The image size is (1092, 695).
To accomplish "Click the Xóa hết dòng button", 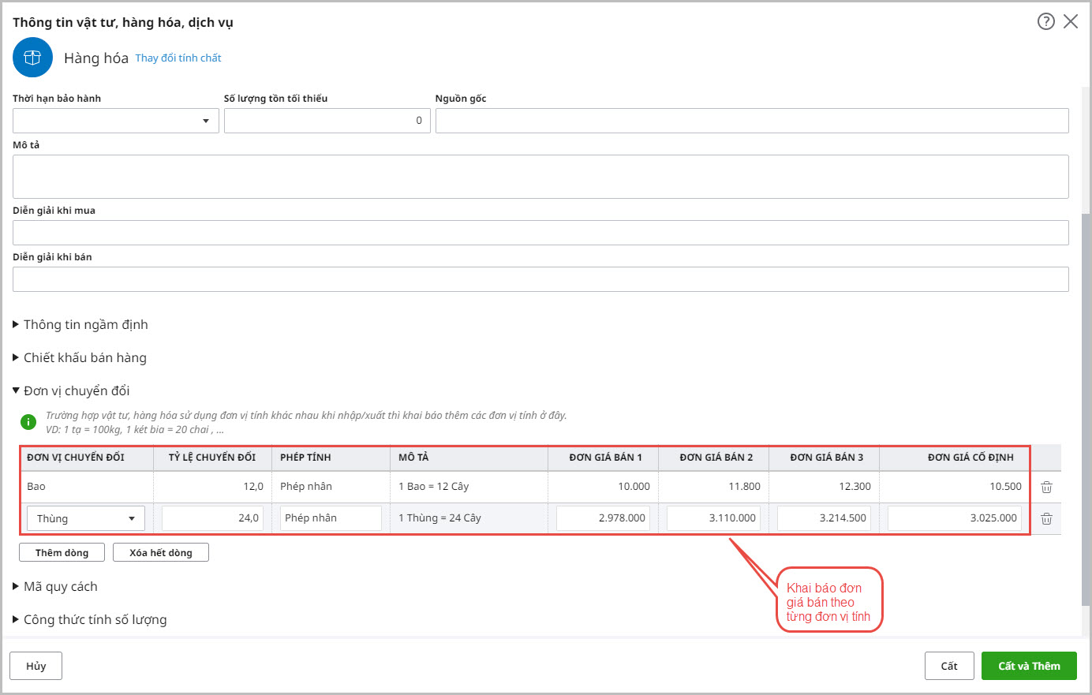I will (161, 552).
